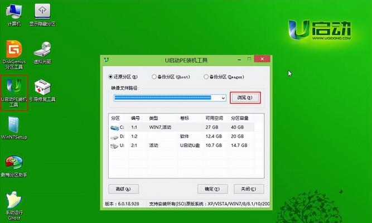Viewport: 372px width, 223px height.
Task: Select the 备份分区 (Imagex) radio button
Action: coord(206,76)
